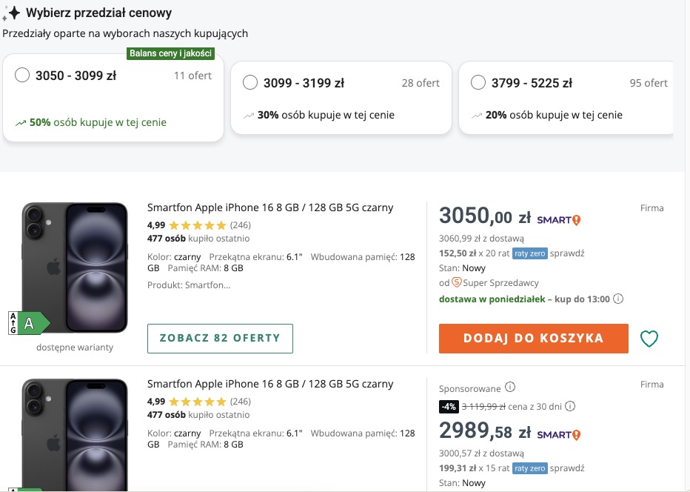Click info icon beside Sponsorowane label
Image resolution: width=690 pixels, height=492 pixels.
tap(510, 388)
